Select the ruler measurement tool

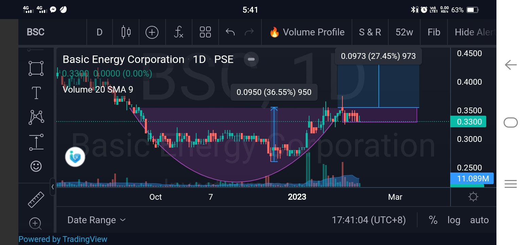pyautogui.click(x=35, y=199)
